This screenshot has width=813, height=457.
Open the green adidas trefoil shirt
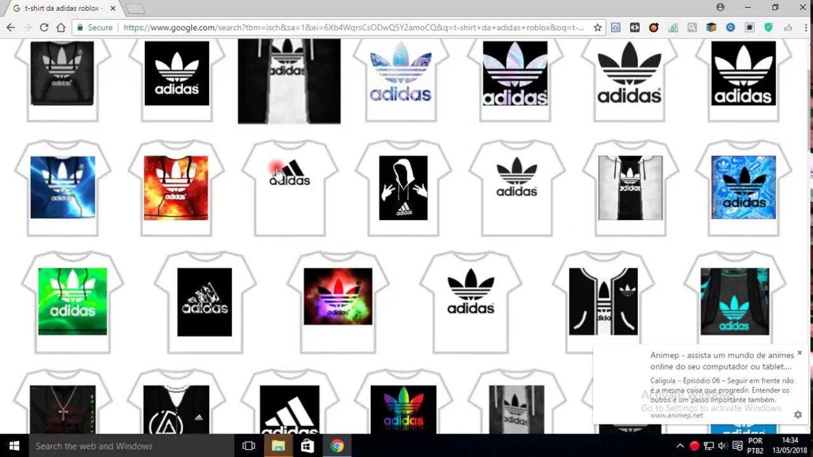tap(72, 301)
